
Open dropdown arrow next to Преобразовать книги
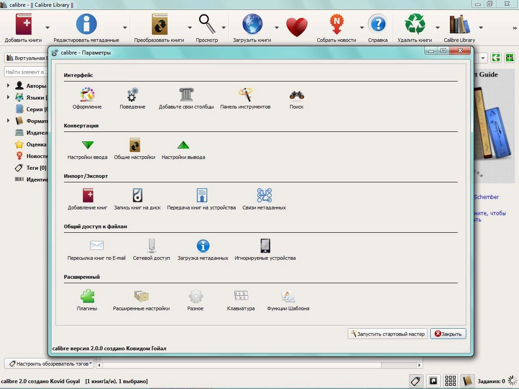tap(190, 27)
